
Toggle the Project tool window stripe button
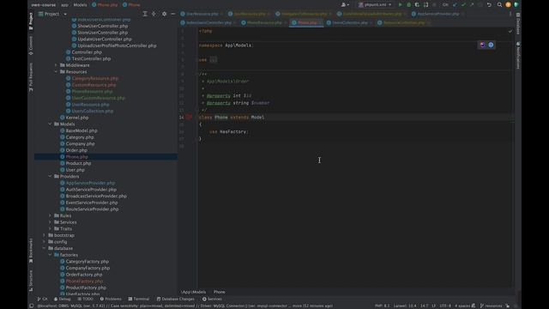pyautogui.click(x=31, y=21)
